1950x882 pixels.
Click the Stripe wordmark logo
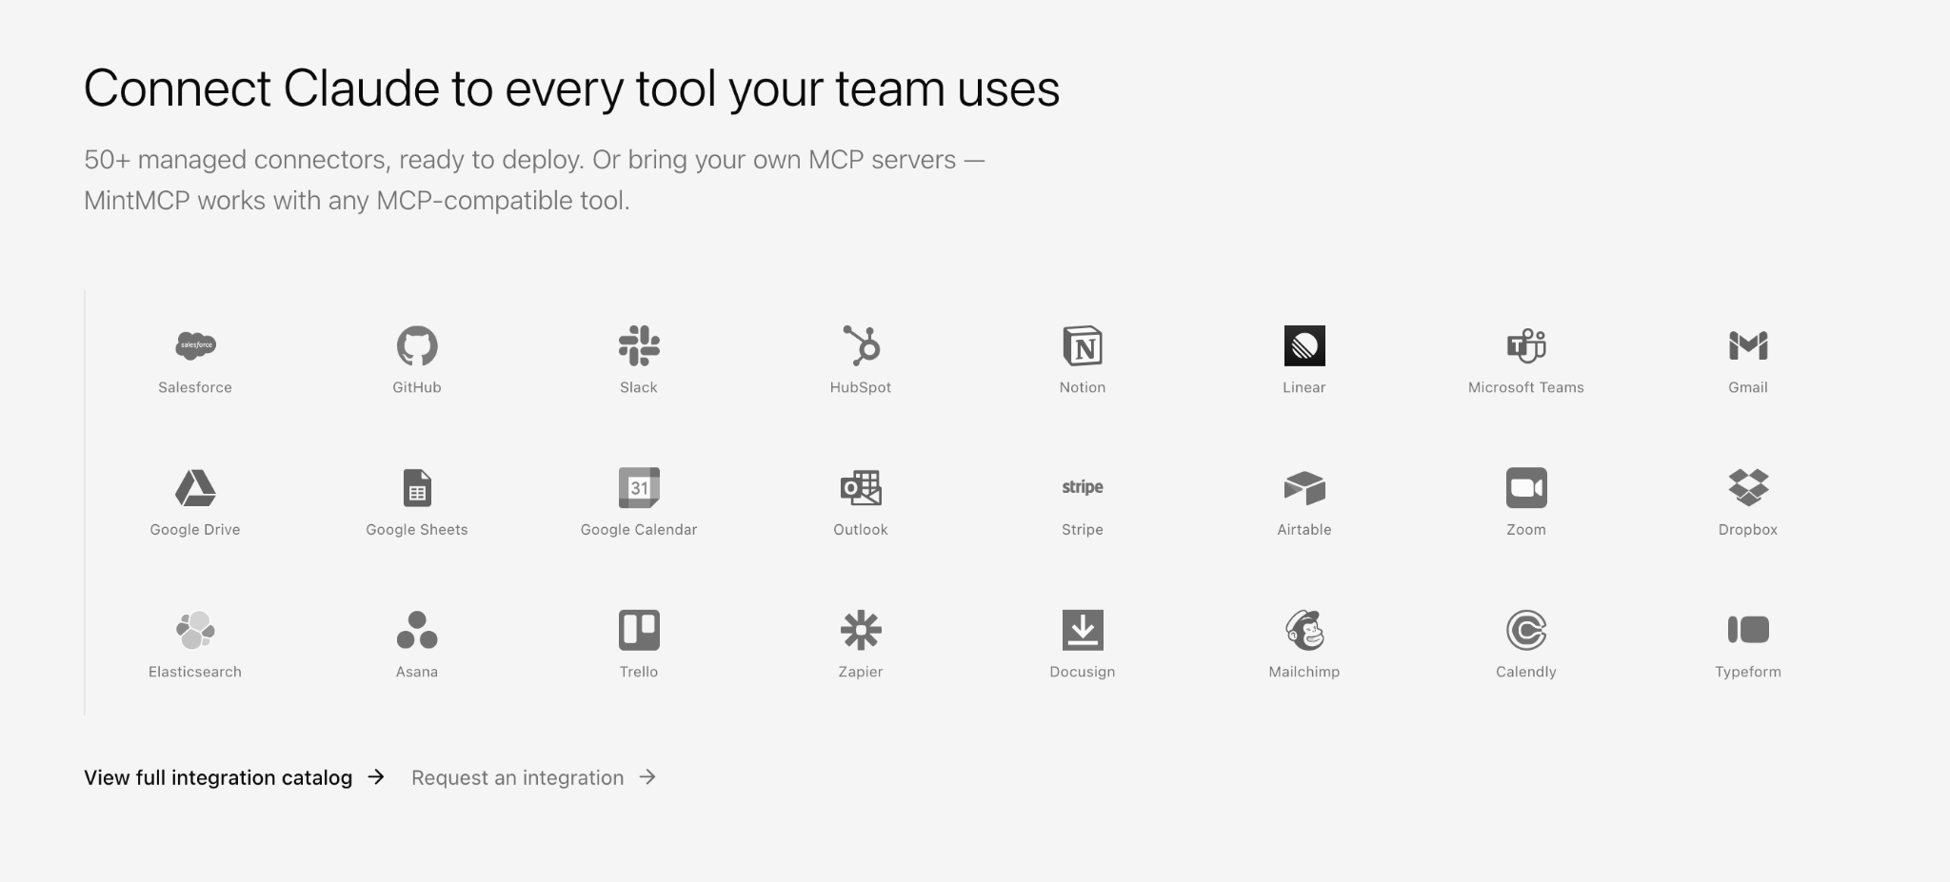[x=1083, y=487]
